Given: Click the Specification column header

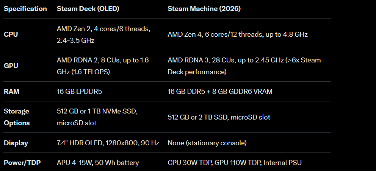Looking at the screenshot, I should point(25,9).
